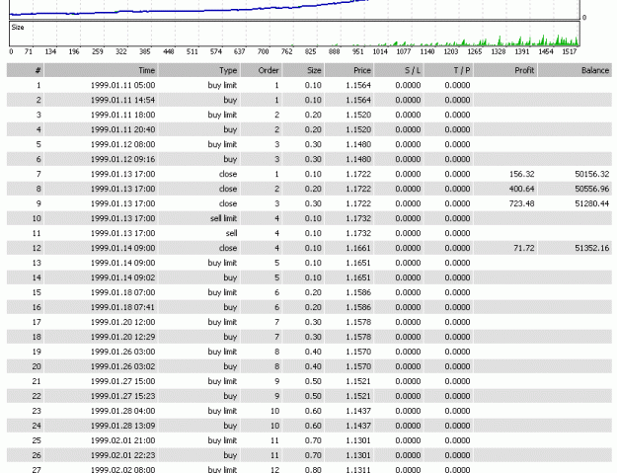Click the time 1999.01.11 20:40
This screenshot has height=473, width=617.
[x=122, y=129]
